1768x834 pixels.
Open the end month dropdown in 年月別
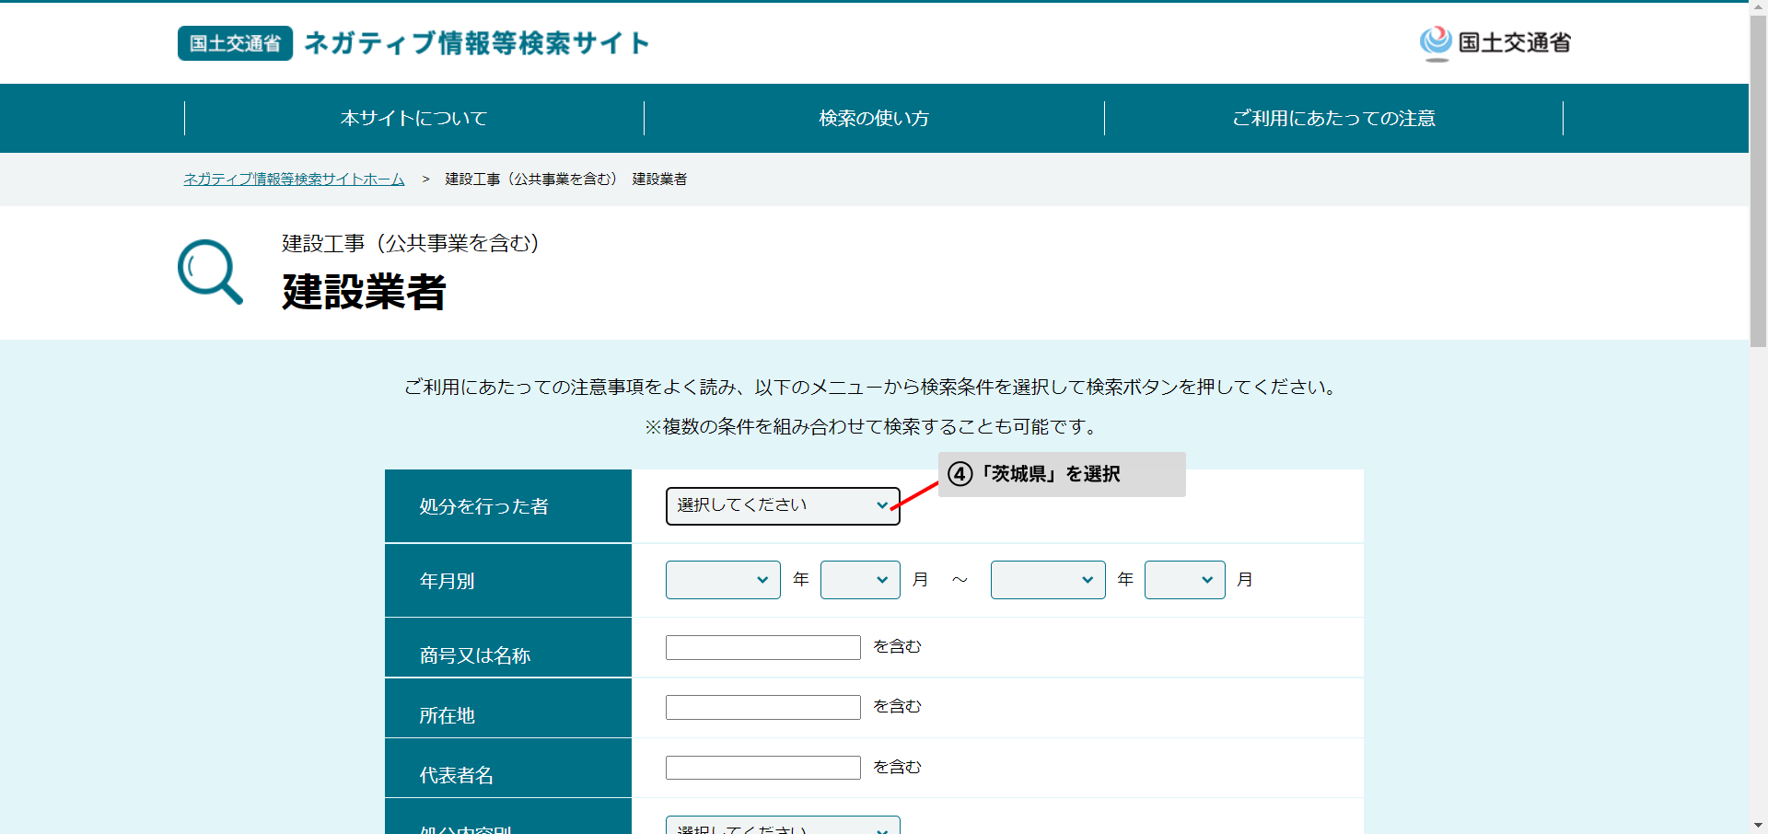click(x=1184, y=580)
